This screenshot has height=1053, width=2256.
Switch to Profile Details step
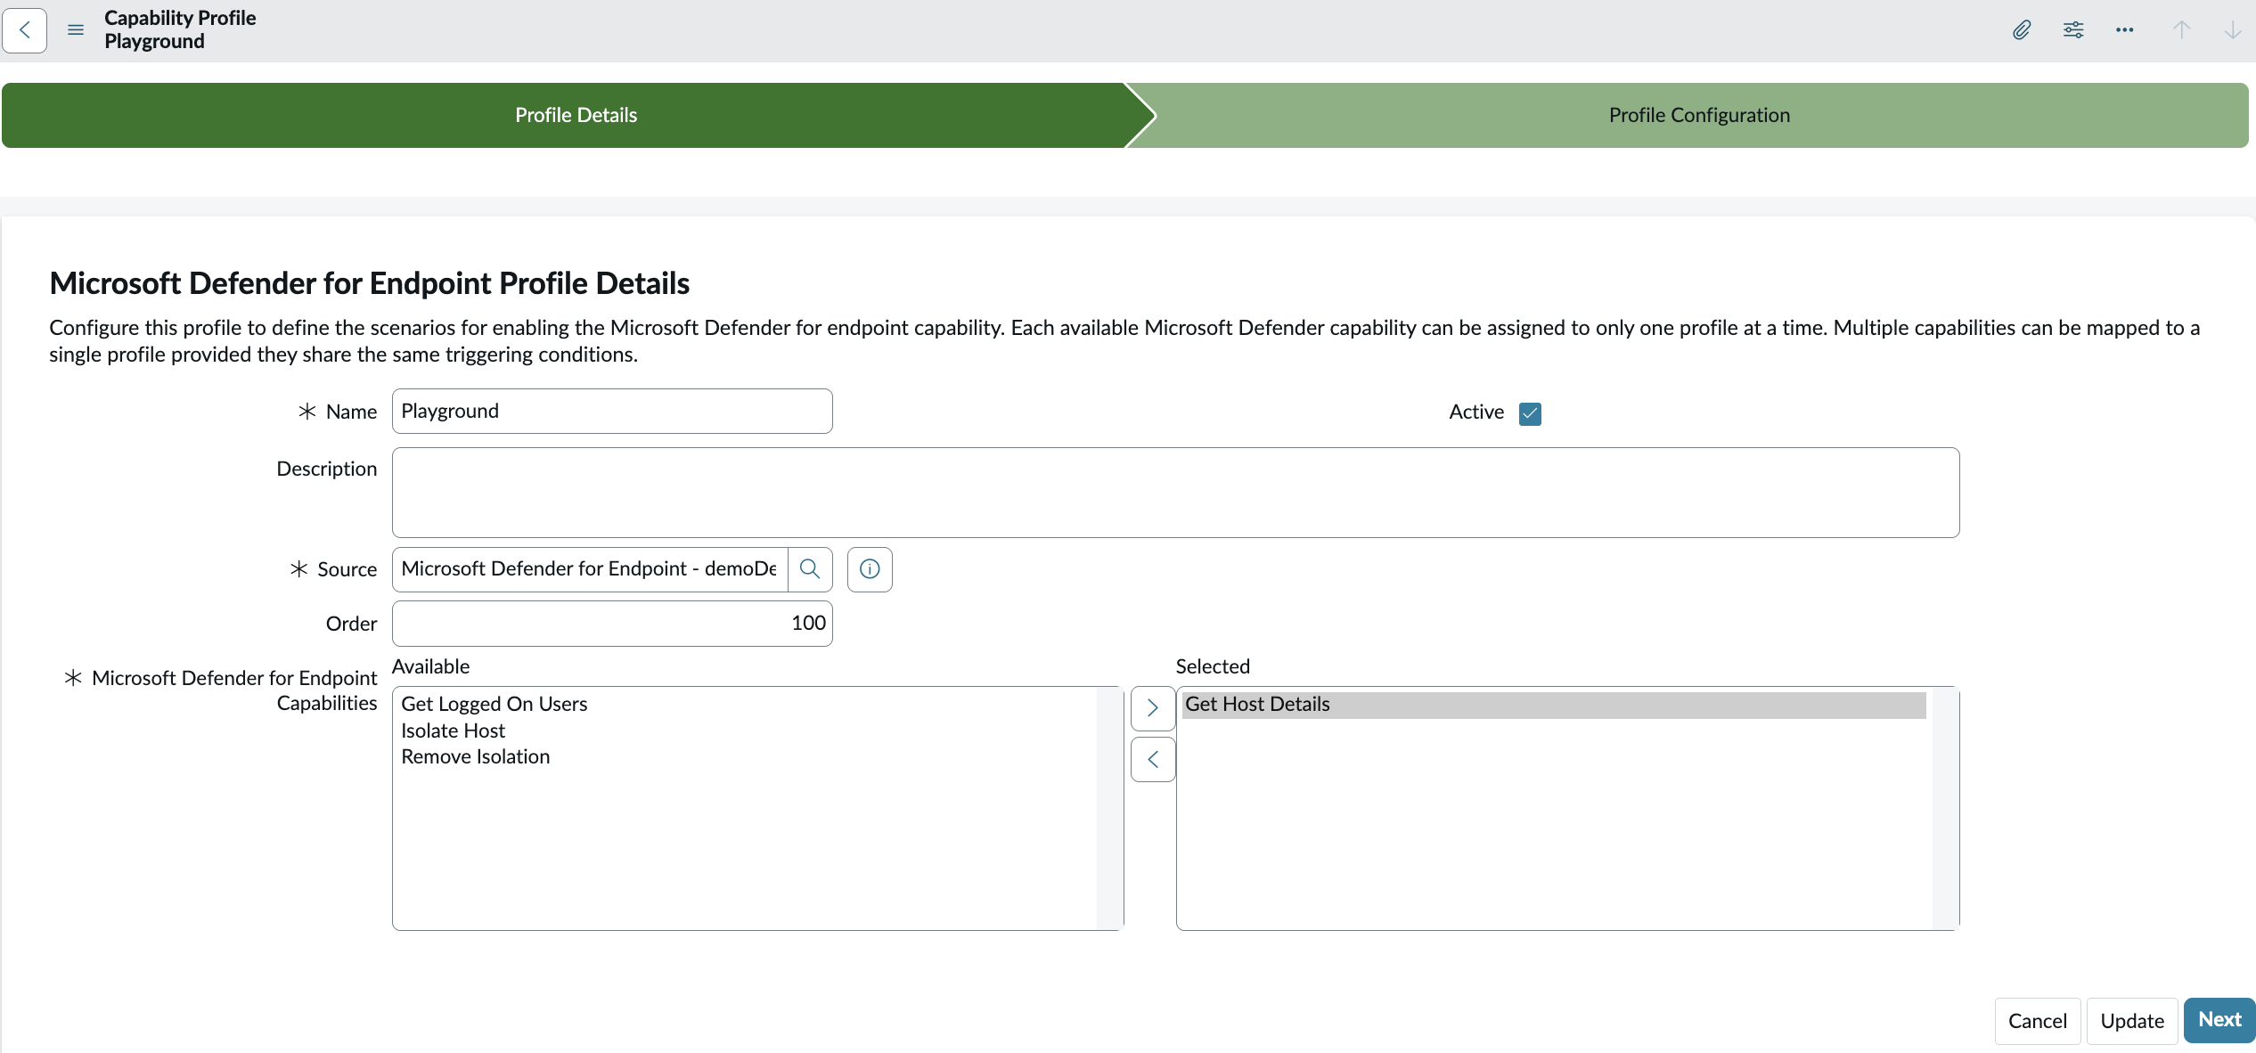coord(576,115)
